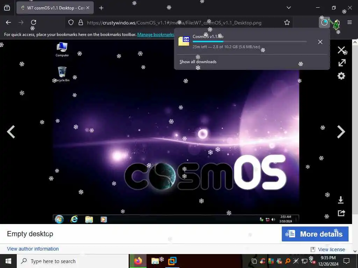
Task: Enter fullscreen with the diagonal arrows icon
Action: [x=342, y=63]
